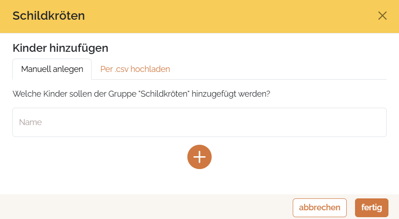Finish adding children to Schildkröten
Screen dimensions: 399x219
(372, 208)
